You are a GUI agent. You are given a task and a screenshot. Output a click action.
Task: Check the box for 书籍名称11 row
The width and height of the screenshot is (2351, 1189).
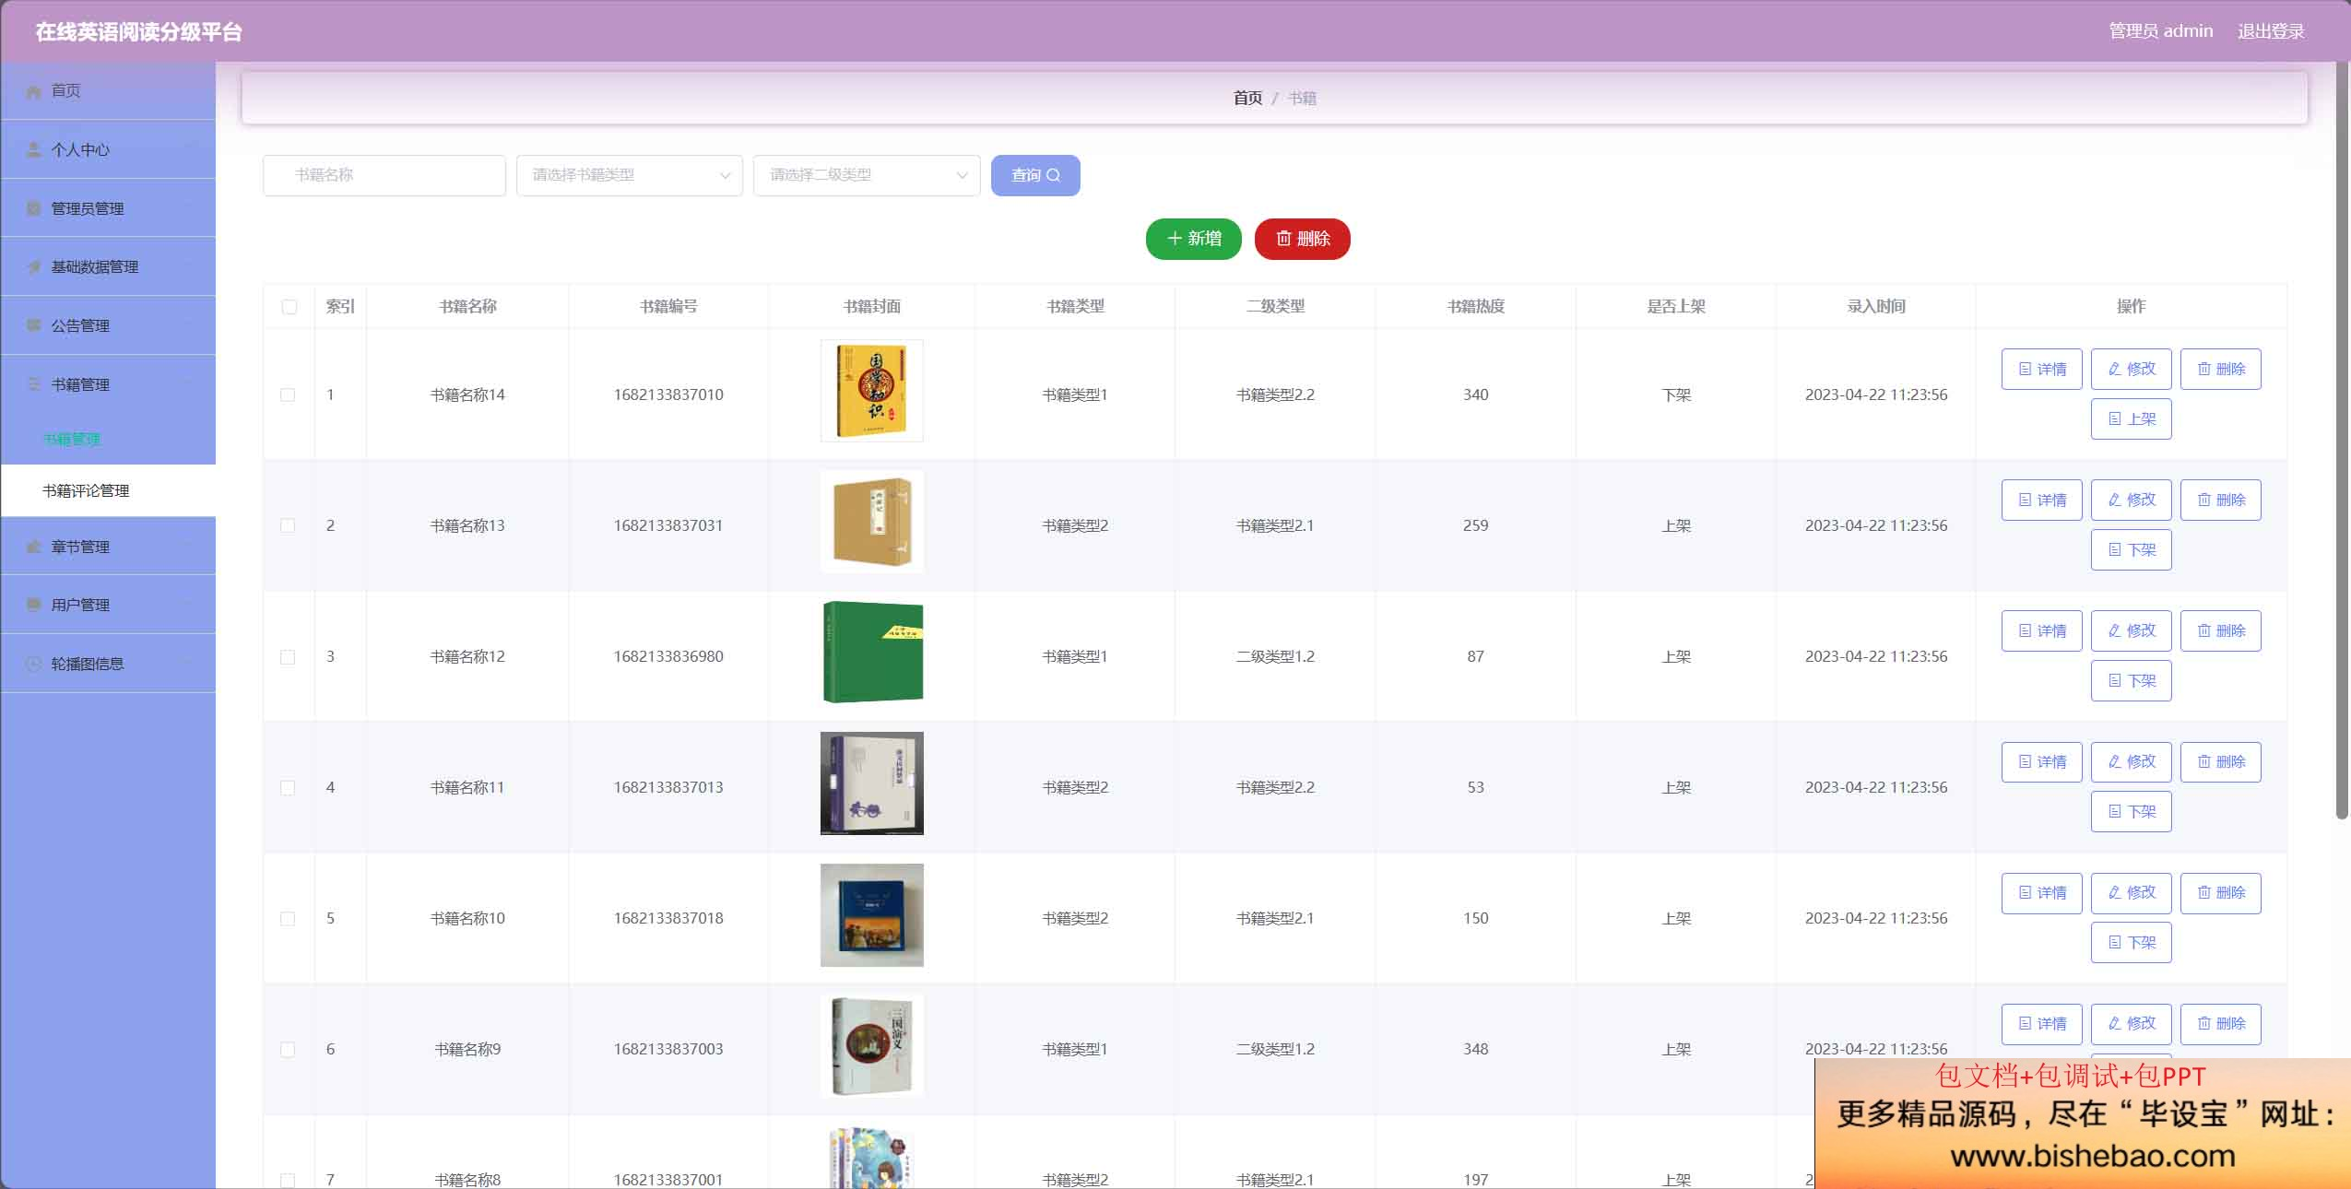[288, 787]
